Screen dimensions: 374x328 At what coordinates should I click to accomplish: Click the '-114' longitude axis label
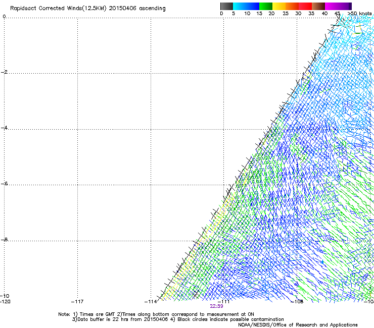[x=151, y=302]
